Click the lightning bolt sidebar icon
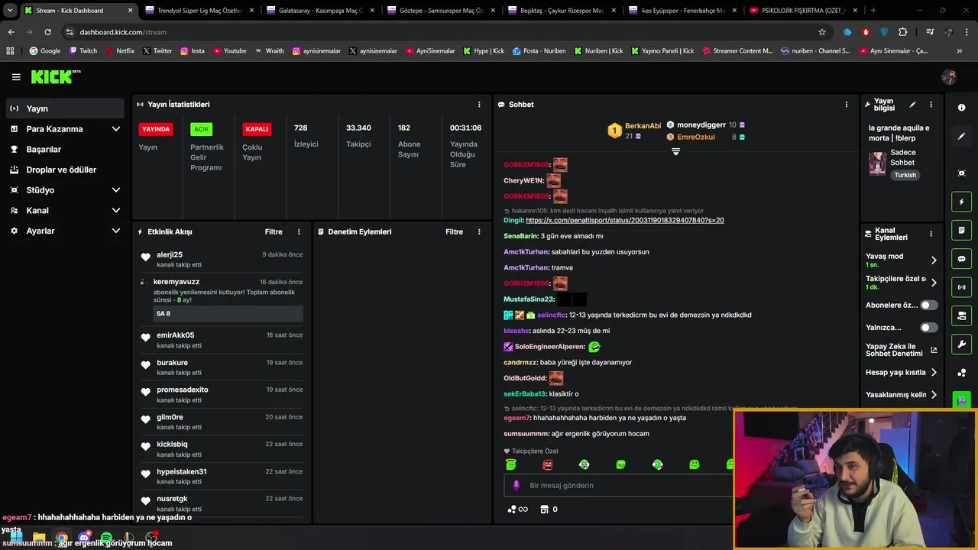 (961, 202)
